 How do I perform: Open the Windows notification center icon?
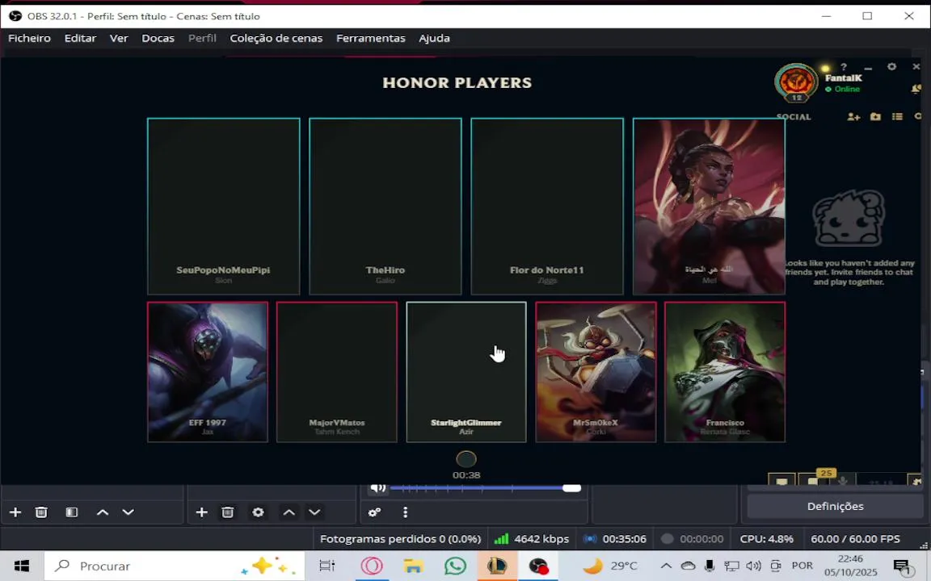pos(902,566)
